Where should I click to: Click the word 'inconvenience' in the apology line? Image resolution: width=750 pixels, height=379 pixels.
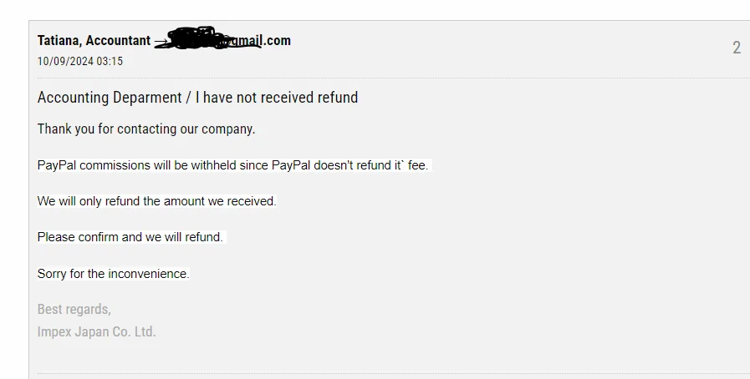[149, 274]
